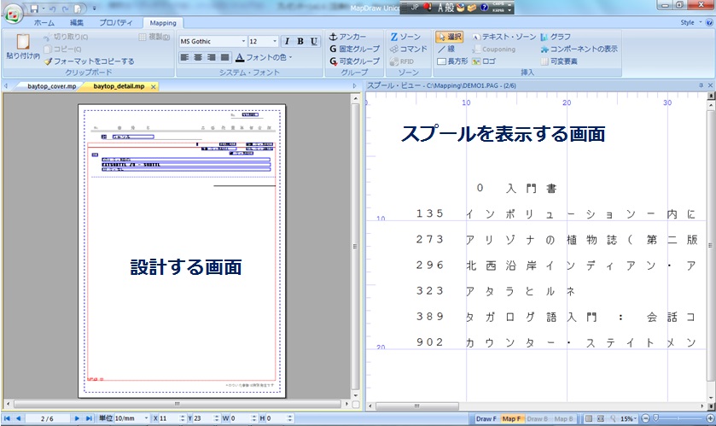Click the W width stepper
The height and width of the screenshot is (426, 716).
click(254, 418)
